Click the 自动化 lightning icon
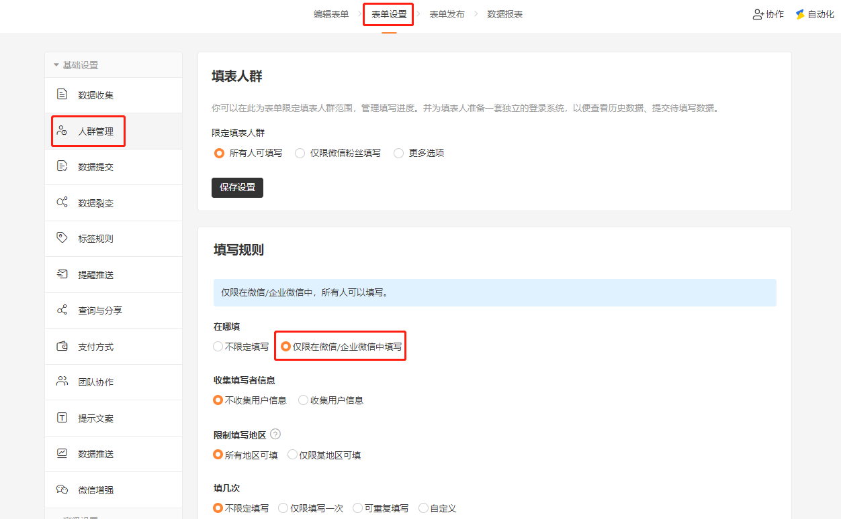 [x=800, y=14]
